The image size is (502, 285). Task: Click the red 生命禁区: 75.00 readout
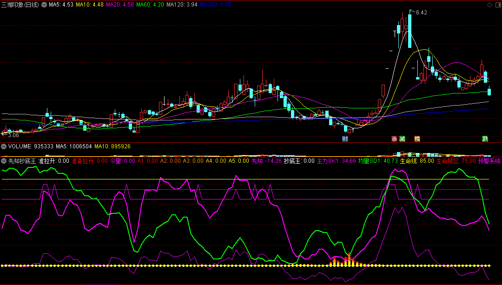point(456,161)
